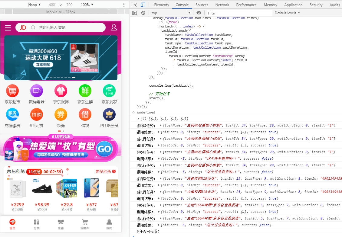Go to 首页 in bottom navigation
The image size is (342, 237).
(x=12, y=224)
